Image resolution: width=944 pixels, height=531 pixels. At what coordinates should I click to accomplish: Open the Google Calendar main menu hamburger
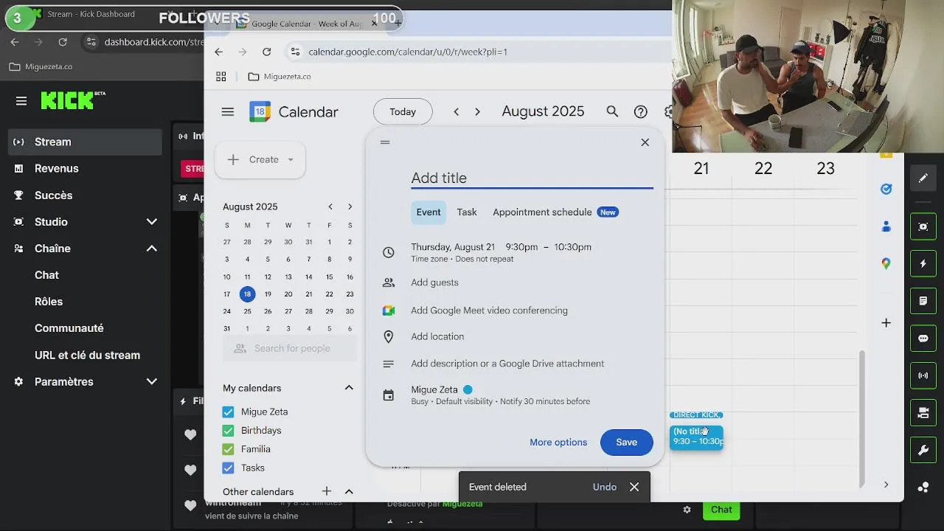tap(227, 112)
